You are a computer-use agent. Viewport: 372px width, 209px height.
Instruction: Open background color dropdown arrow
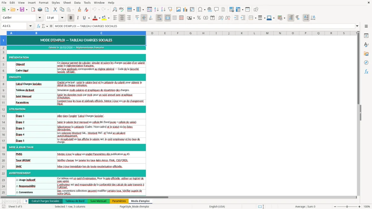(x=108, y=18)
